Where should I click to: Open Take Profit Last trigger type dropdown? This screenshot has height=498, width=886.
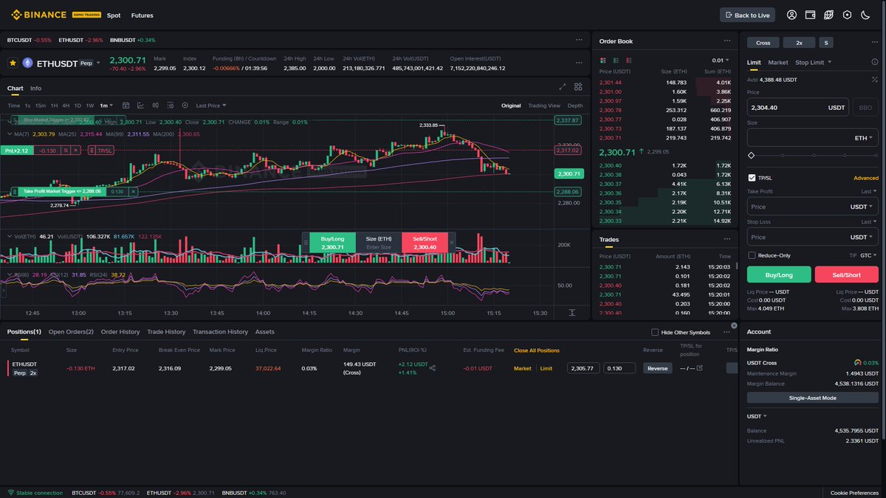click(x=870, y=191)
